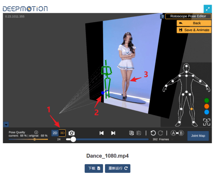The width and height of the screenshot is (216, 179).
Task: Select the green color circle
Action: [207, 100]
